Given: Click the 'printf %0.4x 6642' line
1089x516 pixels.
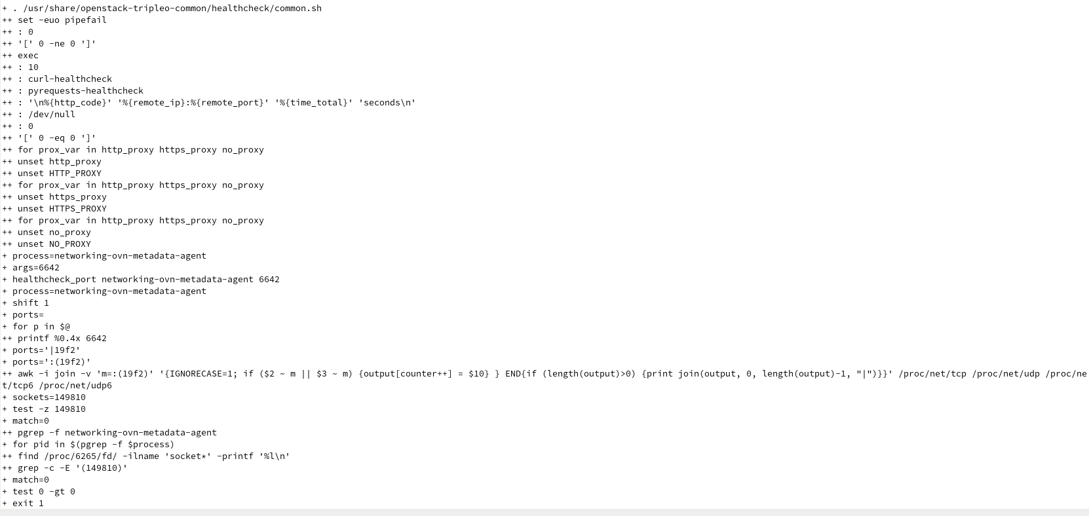Looking at the screenshot, I should click(x=62, y=339).
